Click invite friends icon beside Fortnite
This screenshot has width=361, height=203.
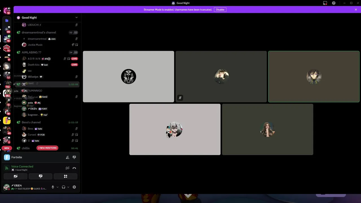(67, 157)
